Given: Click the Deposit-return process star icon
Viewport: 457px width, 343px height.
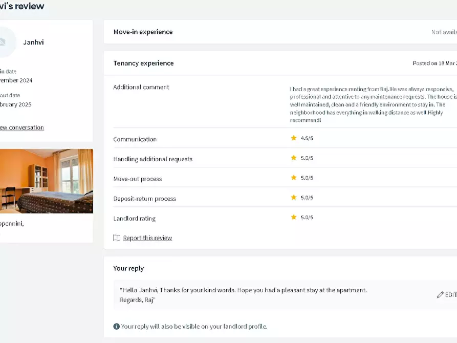Looking at the screenshot, I should [294, 198].
